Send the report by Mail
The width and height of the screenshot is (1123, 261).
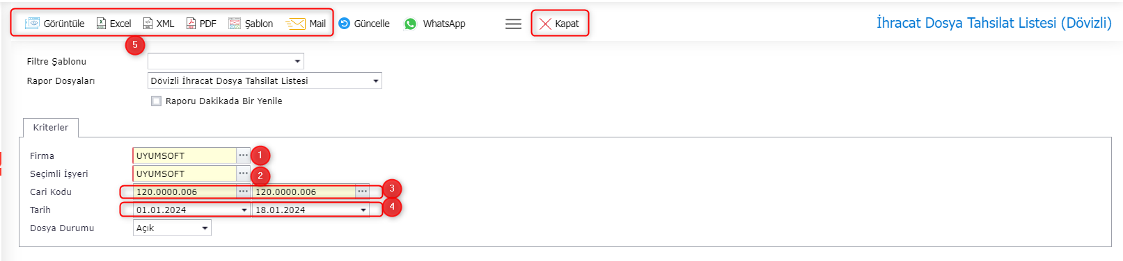point(306,24)
